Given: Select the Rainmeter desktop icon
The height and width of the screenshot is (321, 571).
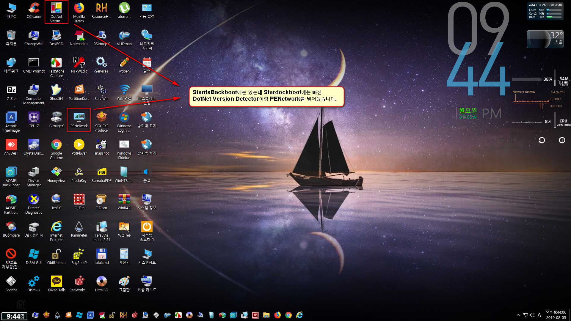Looking at the screenshot, I should (x=79, y=229).
